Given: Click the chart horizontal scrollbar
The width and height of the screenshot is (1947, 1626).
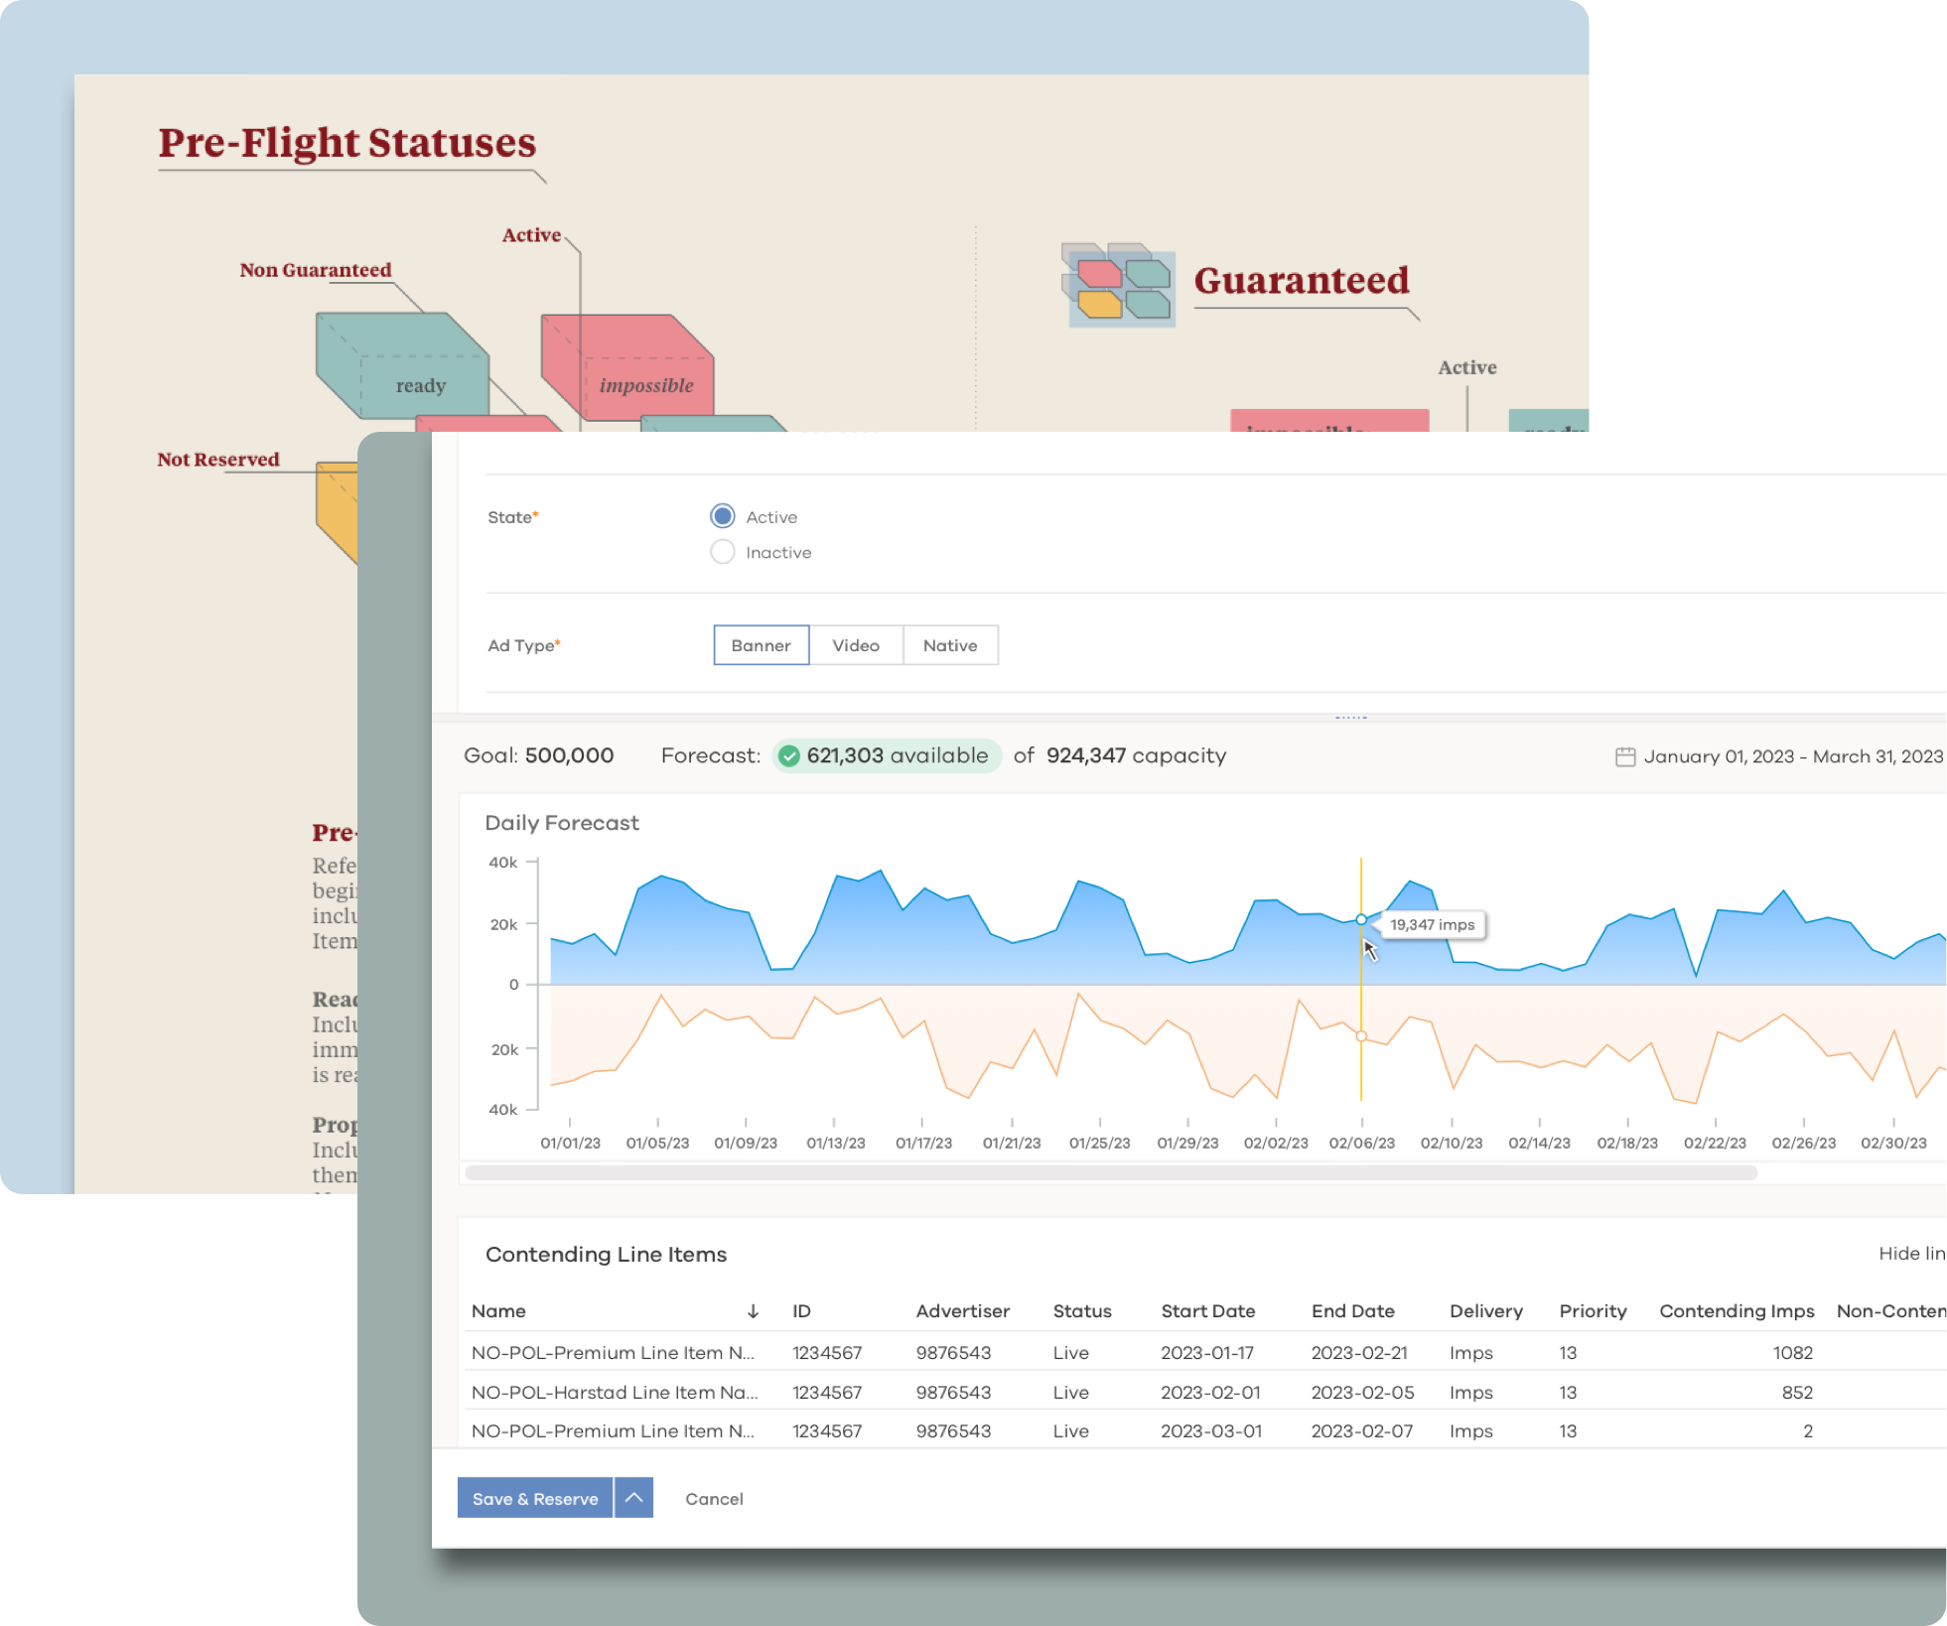Looking at the screenshot, I should 1110,1173.
